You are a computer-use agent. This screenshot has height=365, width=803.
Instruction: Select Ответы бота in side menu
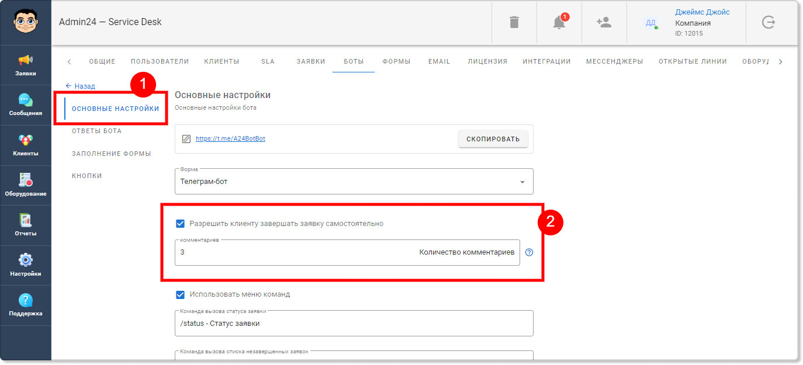(96, 131)
